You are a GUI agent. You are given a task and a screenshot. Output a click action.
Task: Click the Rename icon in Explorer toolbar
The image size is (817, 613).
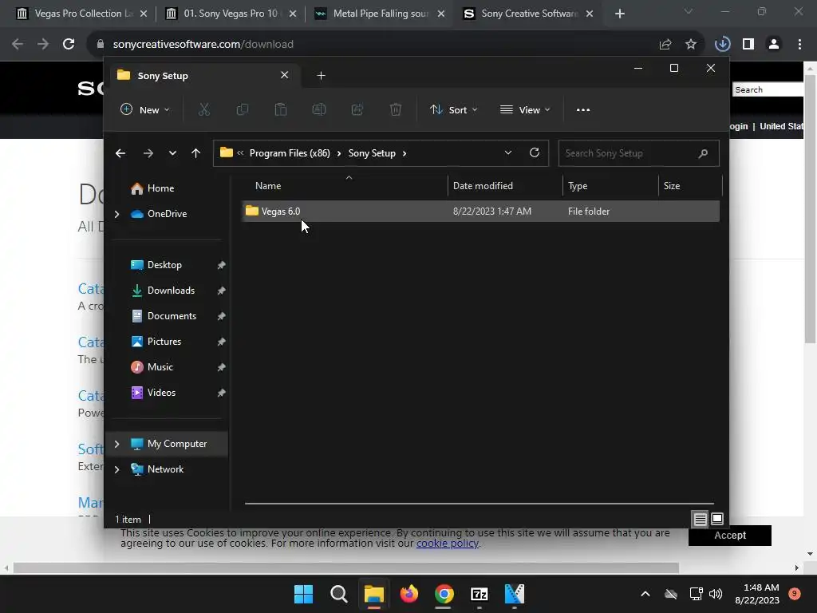click(x=319, y=109)
